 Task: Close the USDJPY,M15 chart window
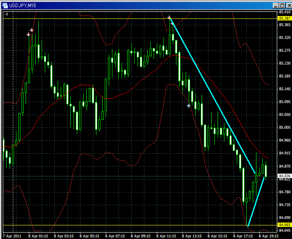(287, 5)
